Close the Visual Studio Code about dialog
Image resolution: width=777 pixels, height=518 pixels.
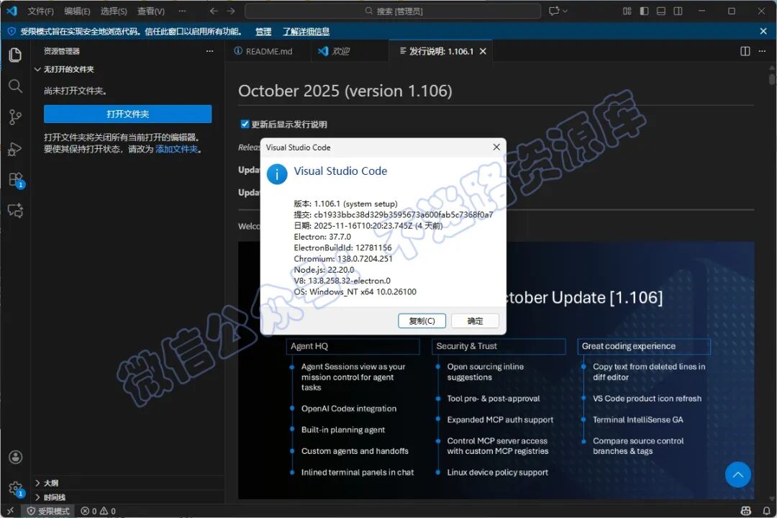(496, 147)
